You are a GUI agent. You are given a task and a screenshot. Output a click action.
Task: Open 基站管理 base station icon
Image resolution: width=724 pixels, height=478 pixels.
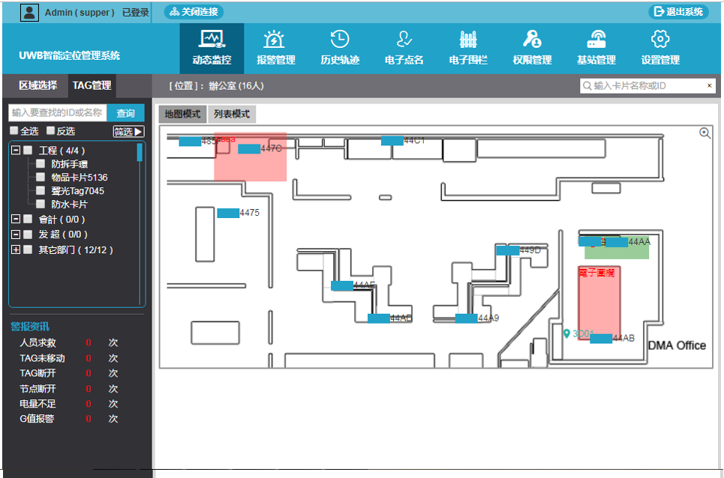pos(596,40)
